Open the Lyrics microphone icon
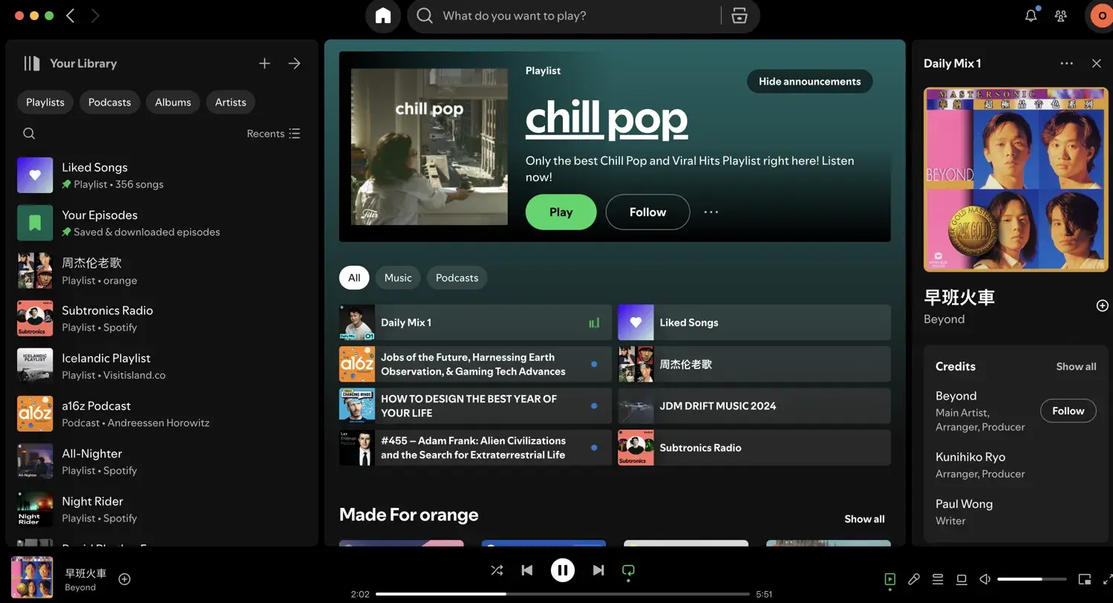 click(914, 579)
